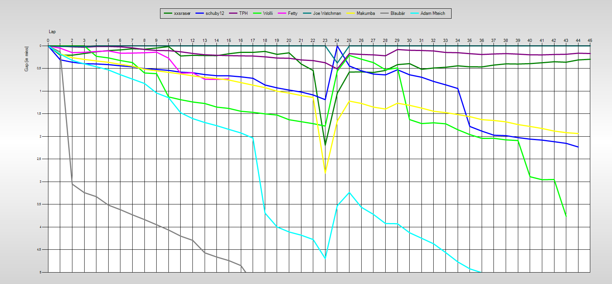Click lap number 5 on the axis
The height and width of the screenshot is (284, 612).
pyautogui.click(x=108, y=40)
